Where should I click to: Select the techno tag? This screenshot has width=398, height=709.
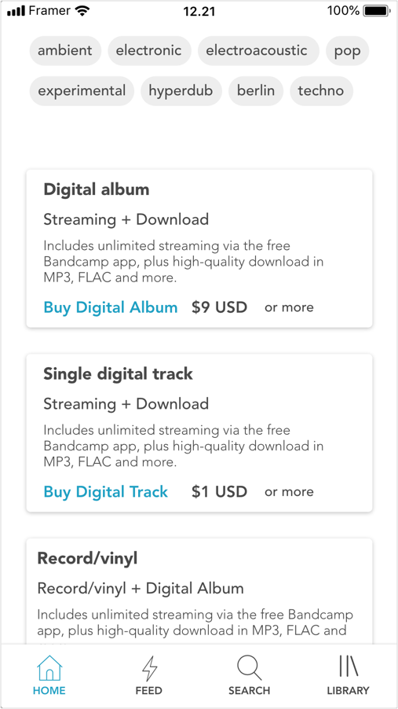(321, 91)
